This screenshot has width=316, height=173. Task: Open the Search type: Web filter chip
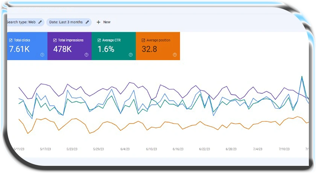point(22,22)
